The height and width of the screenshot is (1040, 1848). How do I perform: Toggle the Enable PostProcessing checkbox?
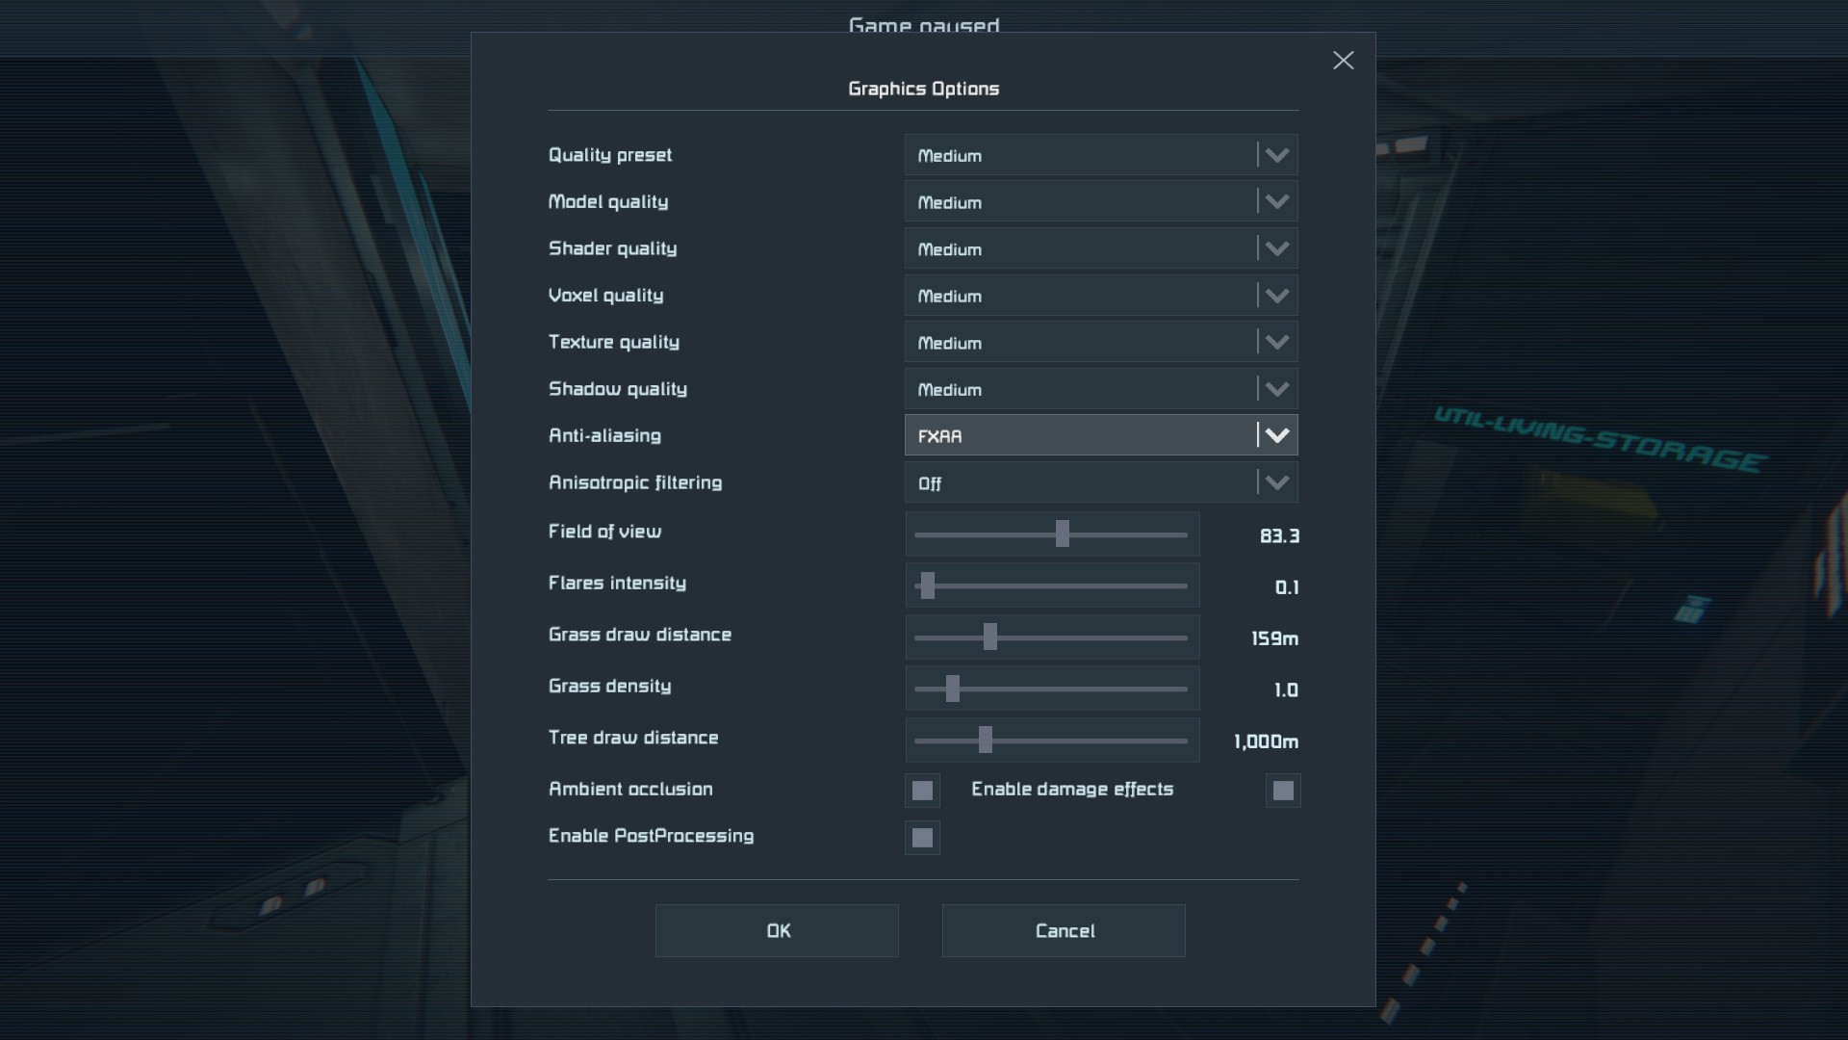pos(922,838)
